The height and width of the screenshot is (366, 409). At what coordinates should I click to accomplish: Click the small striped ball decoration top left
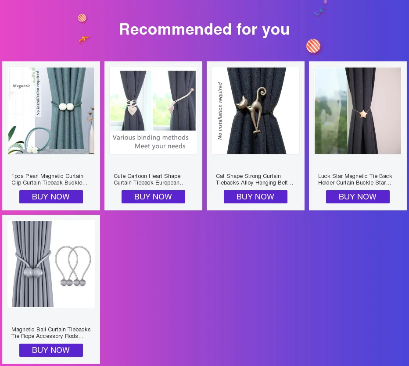point(82,18)
